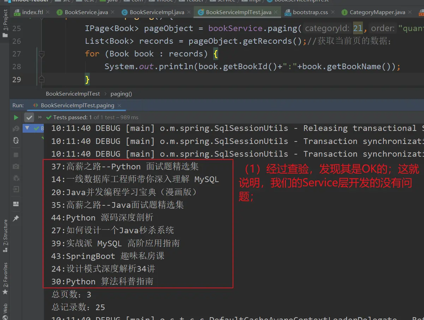Click the dump threads camera icon

[x=16, y=166]
